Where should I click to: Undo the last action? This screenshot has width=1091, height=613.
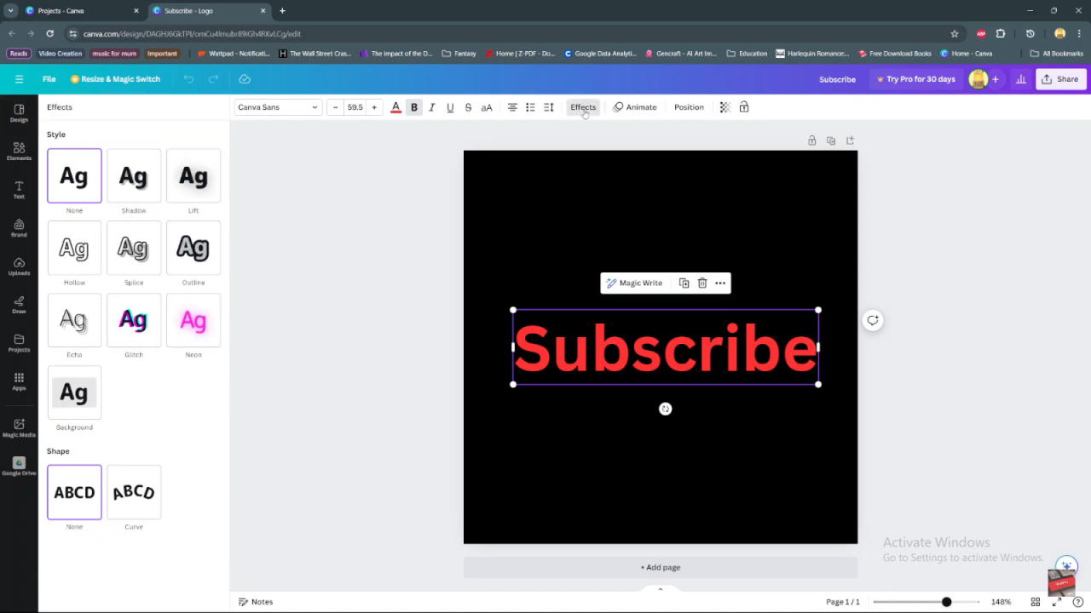[188, 79]
